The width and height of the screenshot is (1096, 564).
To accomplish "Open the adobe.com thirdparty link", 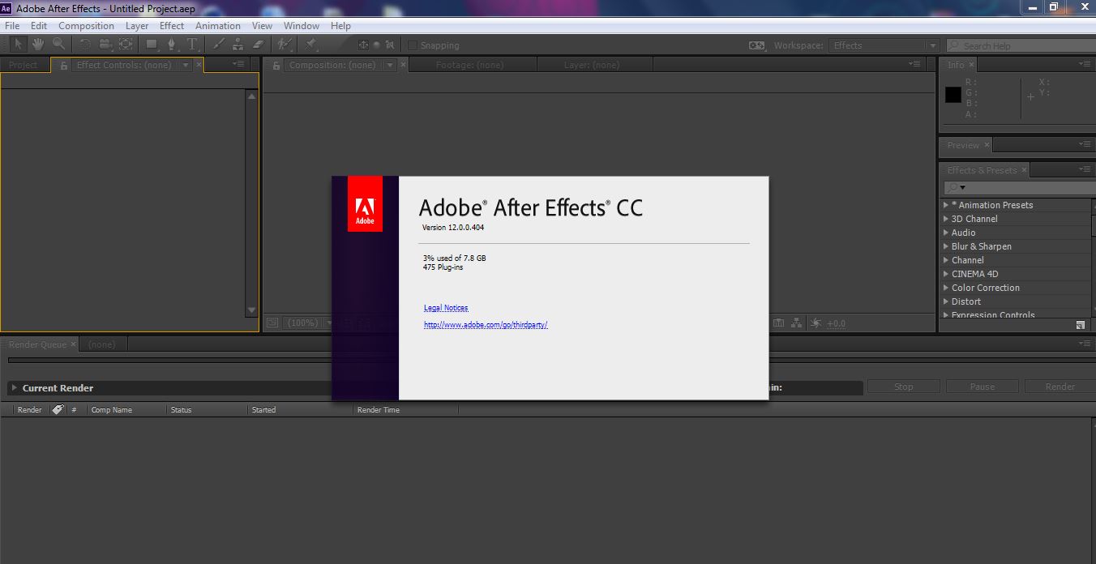I will coord(486,325).
